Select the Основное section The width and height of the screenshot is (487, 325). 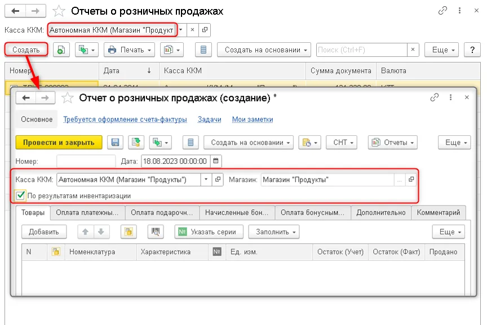point(37,119)
